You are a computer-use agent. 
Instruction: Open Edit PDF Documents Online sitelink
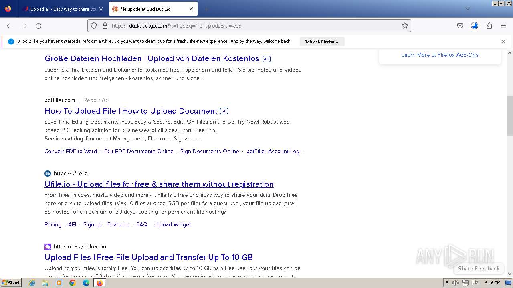coord(139,151)
